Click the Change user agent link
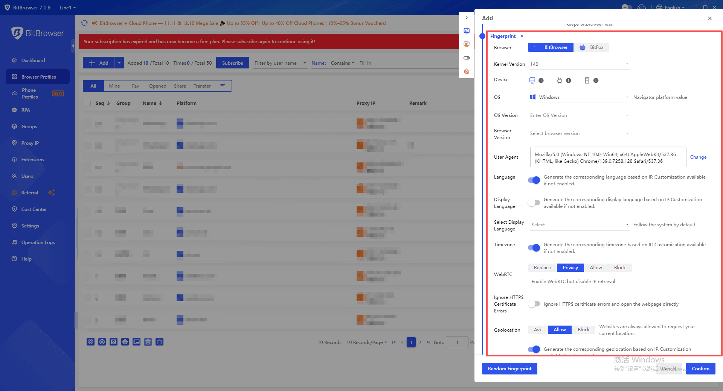The image size is (723, 391). coord(698,157)
